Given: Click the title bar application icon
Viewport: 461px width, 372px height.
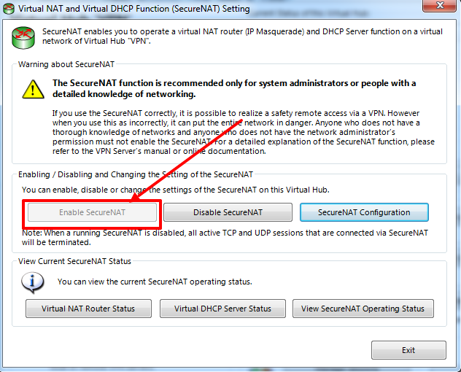Looking at the screenshot, I should tap(9, 9).
